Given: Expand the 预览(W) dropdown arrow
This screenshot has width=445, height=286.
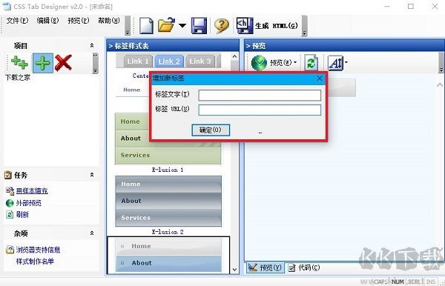Looking at the screenshot, I should (x=295, y=62).
